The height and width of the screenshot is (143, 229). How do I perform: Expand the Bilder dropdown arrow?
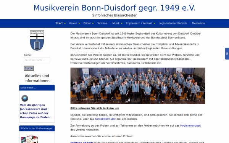(x=93, y=23)
